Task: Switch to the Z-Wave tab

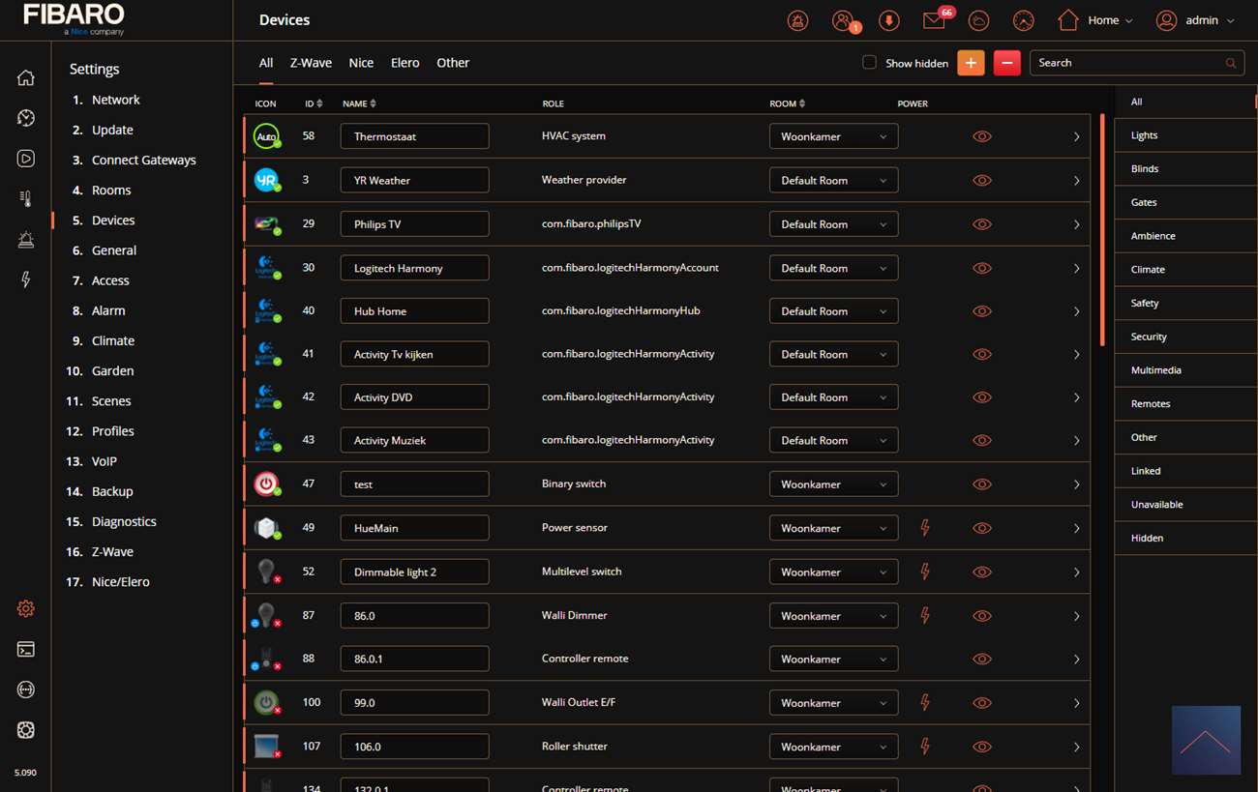Action: 311,63
